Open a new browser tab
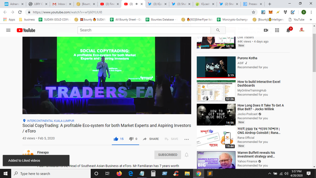 pos(270,4)
